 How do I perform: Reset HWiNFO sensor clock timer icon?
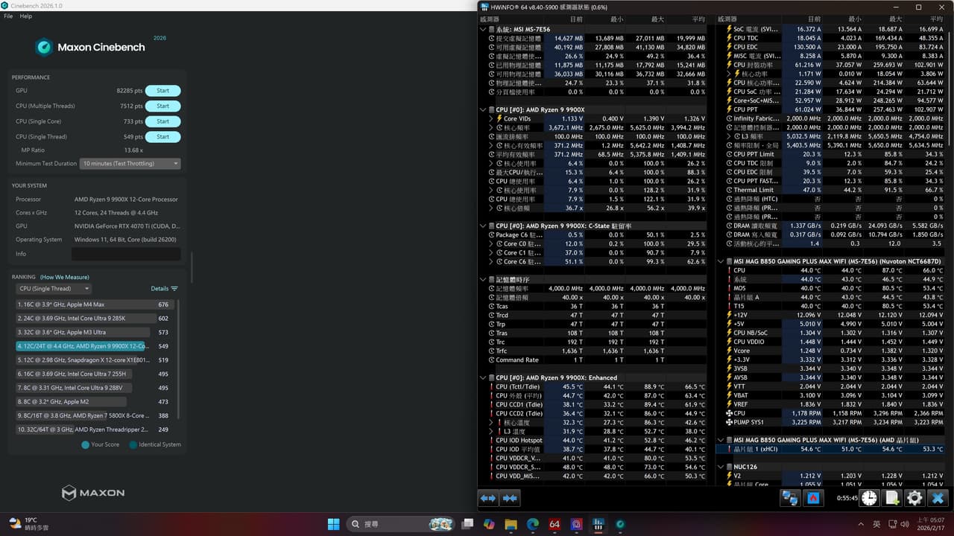(x=869, y=498)
